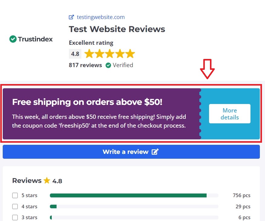Tick the 5 stars filter checkbox
The width and height of the screenshot is (265, 221).
coord(15,196)
